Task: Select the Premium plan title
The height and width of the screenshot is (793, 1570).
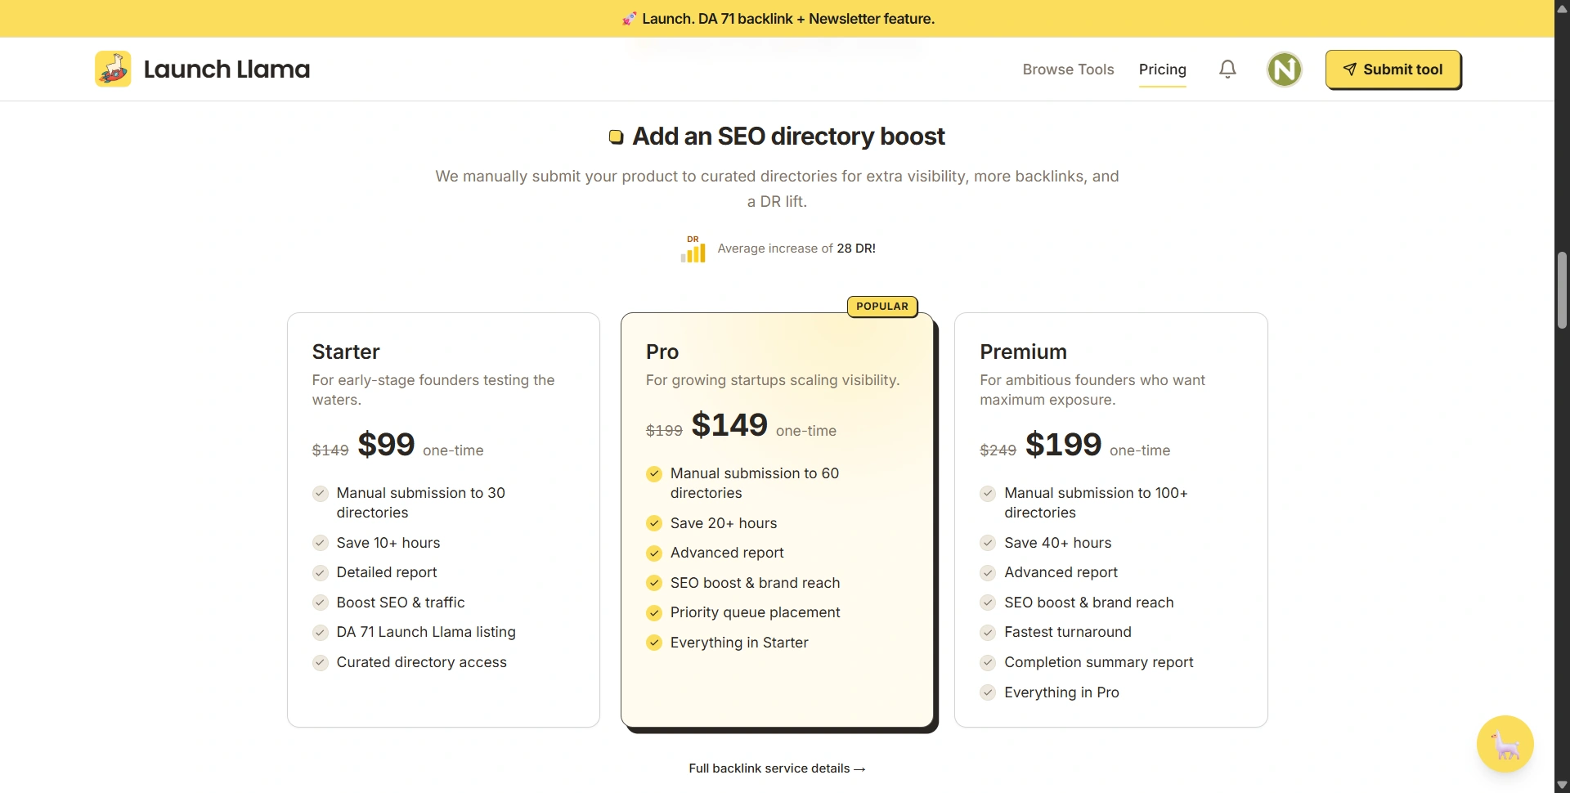Action: [1023, 352]
